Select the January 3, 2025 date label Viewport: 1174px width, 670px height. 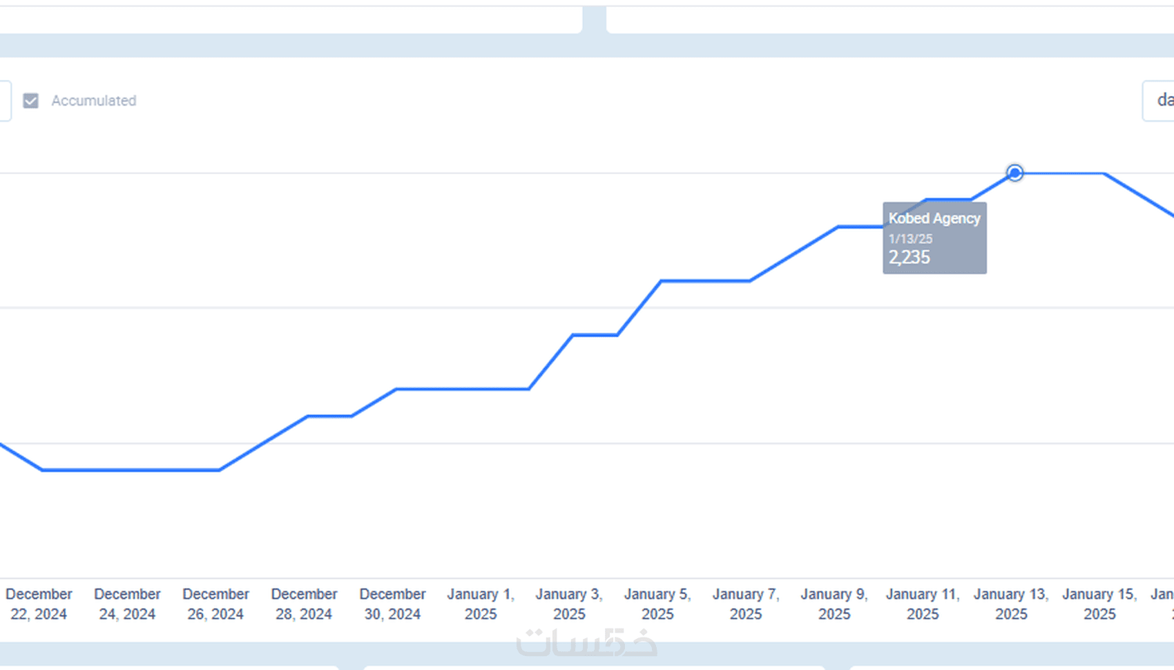pyautogui.click(x=569, y=604)
